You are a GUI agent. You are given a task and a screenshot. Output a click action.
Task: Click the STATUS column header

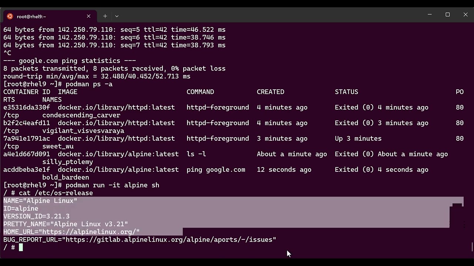tap(347, 92)
